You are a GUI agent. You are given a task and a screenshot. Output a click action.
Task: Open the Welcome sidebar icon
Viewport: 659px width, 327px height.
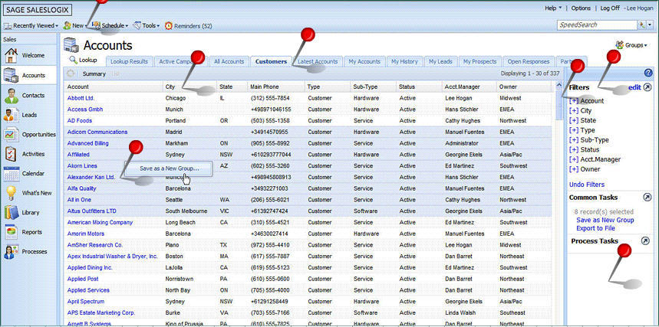click(x=12, y=55)
